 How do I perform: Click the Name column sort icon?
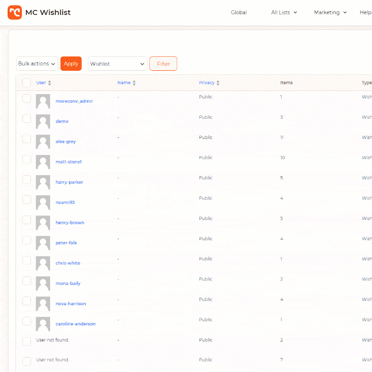(x=134, y=83)
